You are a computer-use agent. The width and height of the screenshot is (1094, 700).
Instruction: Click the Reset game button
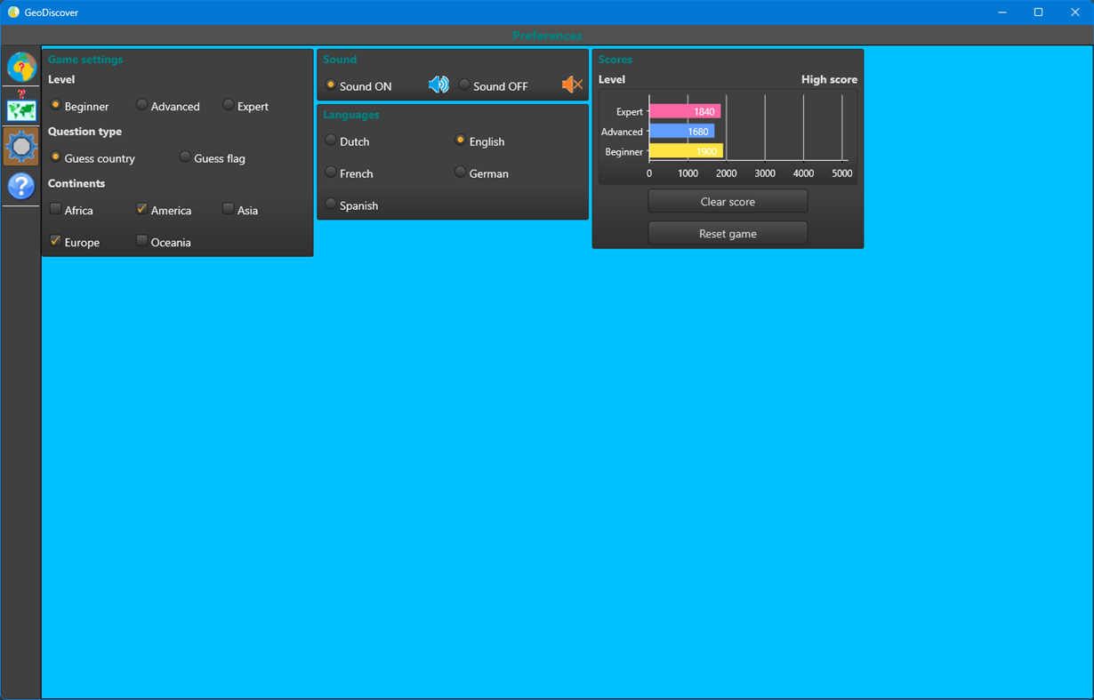[x=727, y=233]
